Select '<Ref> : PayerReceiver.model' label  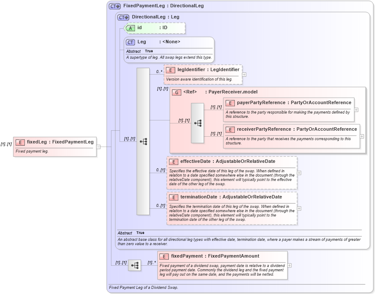tap(221, 92)
